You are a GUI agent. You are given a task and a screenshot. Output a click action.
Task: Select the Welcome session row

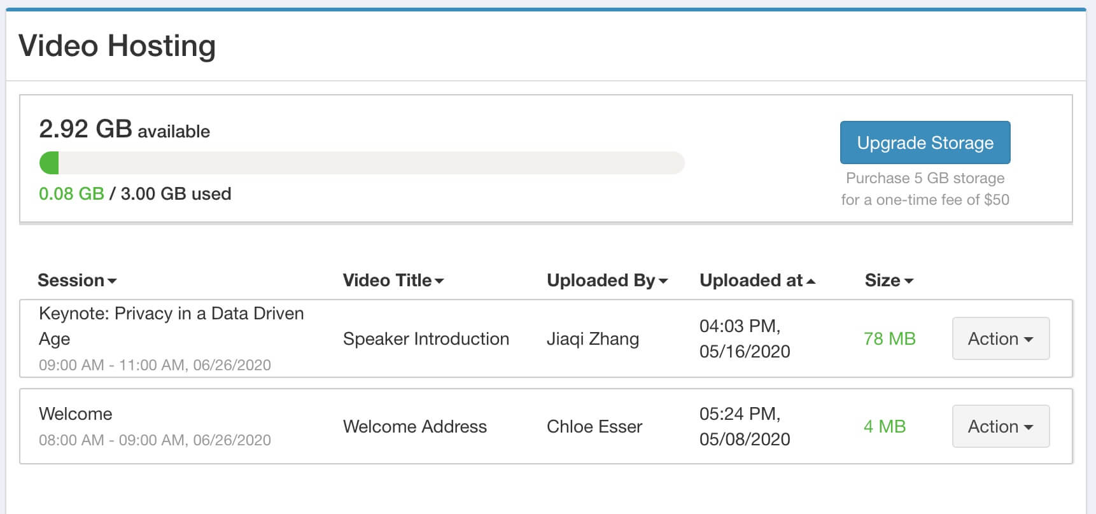(x=76, y=414)
